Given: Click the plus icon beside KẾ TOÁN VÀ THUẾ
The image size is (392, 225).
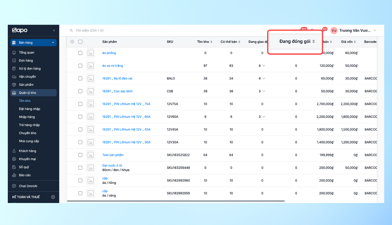Looking at the screenshot, I should (53, 197).
